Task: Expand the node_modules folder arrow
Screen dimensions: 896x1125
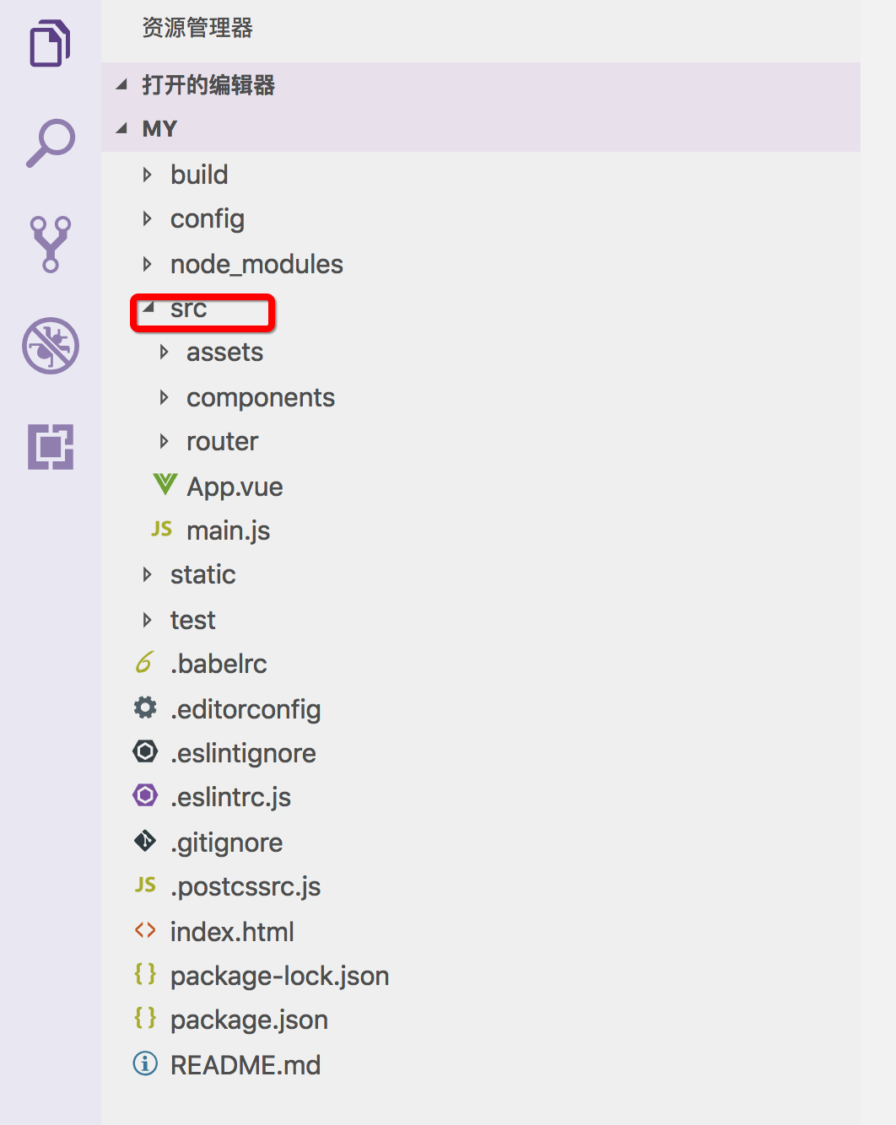Action: (x=148, y=264)
